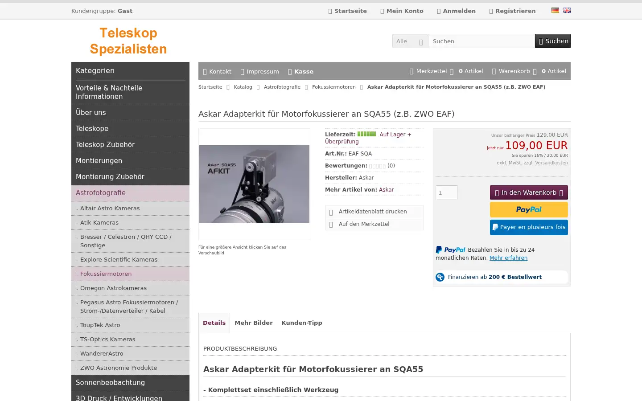
Task: Open TS-Optics Kameras subcategory
Action: coord(130,340)
